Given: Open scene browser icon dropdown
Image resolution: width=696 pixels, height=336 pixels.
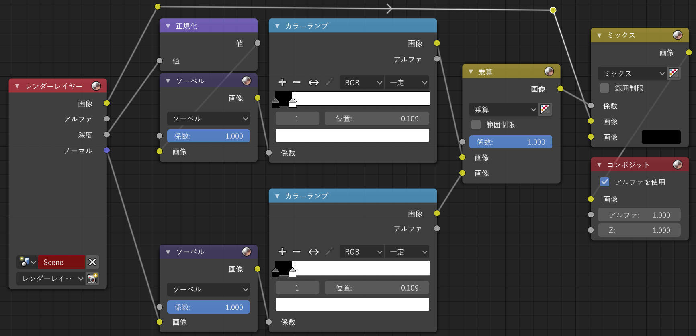Looking at the screenshot, I should [27, 262].
